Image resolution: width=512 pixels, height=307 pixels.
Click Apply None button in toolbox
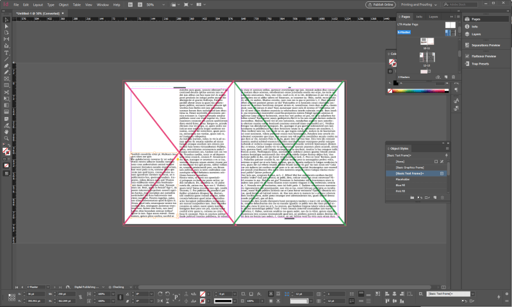click(6, 166)
